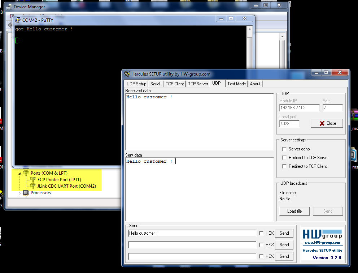
Task: Click in the PuTTY terminal area
Action: click(131, 95)
